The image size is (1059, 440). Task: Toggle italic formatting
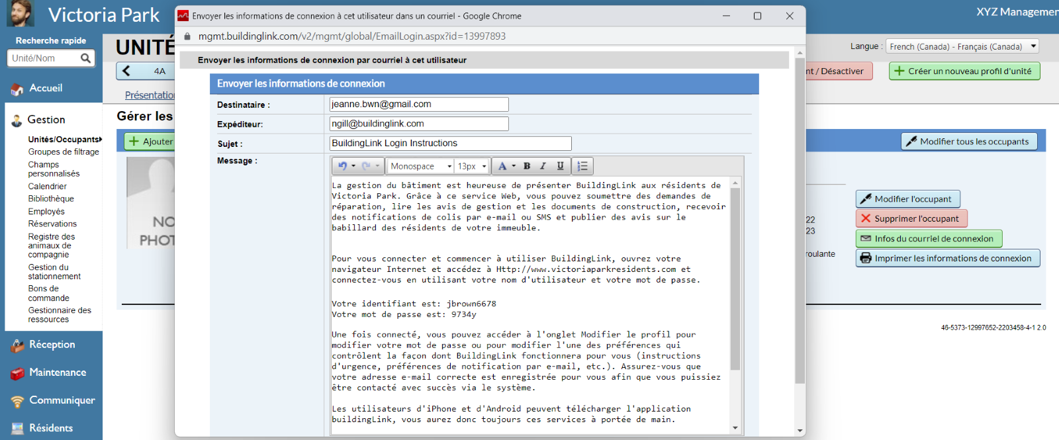coord(543,166)
